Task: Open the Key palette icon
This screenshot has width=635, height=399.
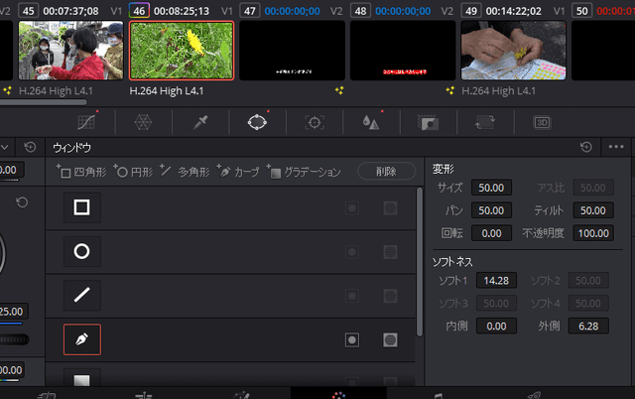Action: pyautogui.click(x=428, y=122)
